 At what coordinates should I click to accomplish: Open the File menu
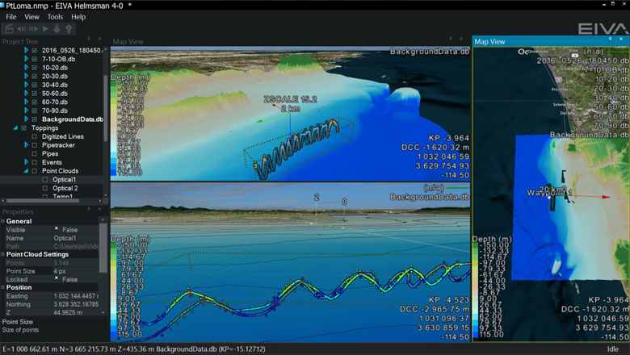click(x=11, y=17)
